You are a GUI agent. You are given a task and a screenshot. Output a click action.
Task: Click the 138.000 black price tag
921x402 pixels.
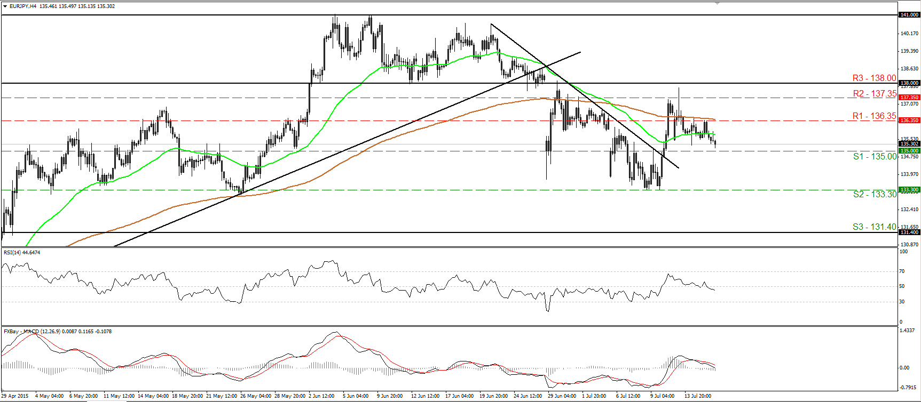pos(909,83)
